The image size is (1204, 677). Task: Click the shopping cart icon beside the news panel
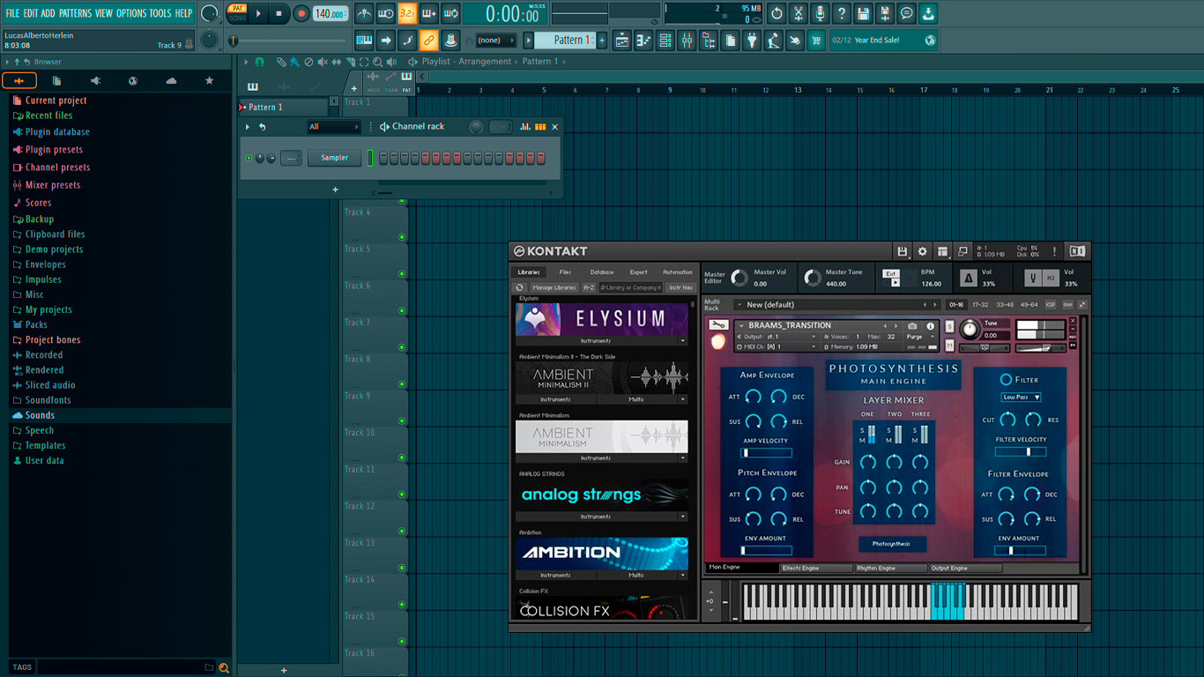click(x=816, y=41)
